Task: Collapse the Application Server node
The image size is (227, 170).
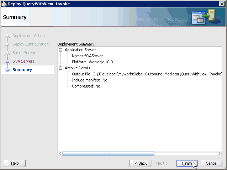Action: [60, 50]
